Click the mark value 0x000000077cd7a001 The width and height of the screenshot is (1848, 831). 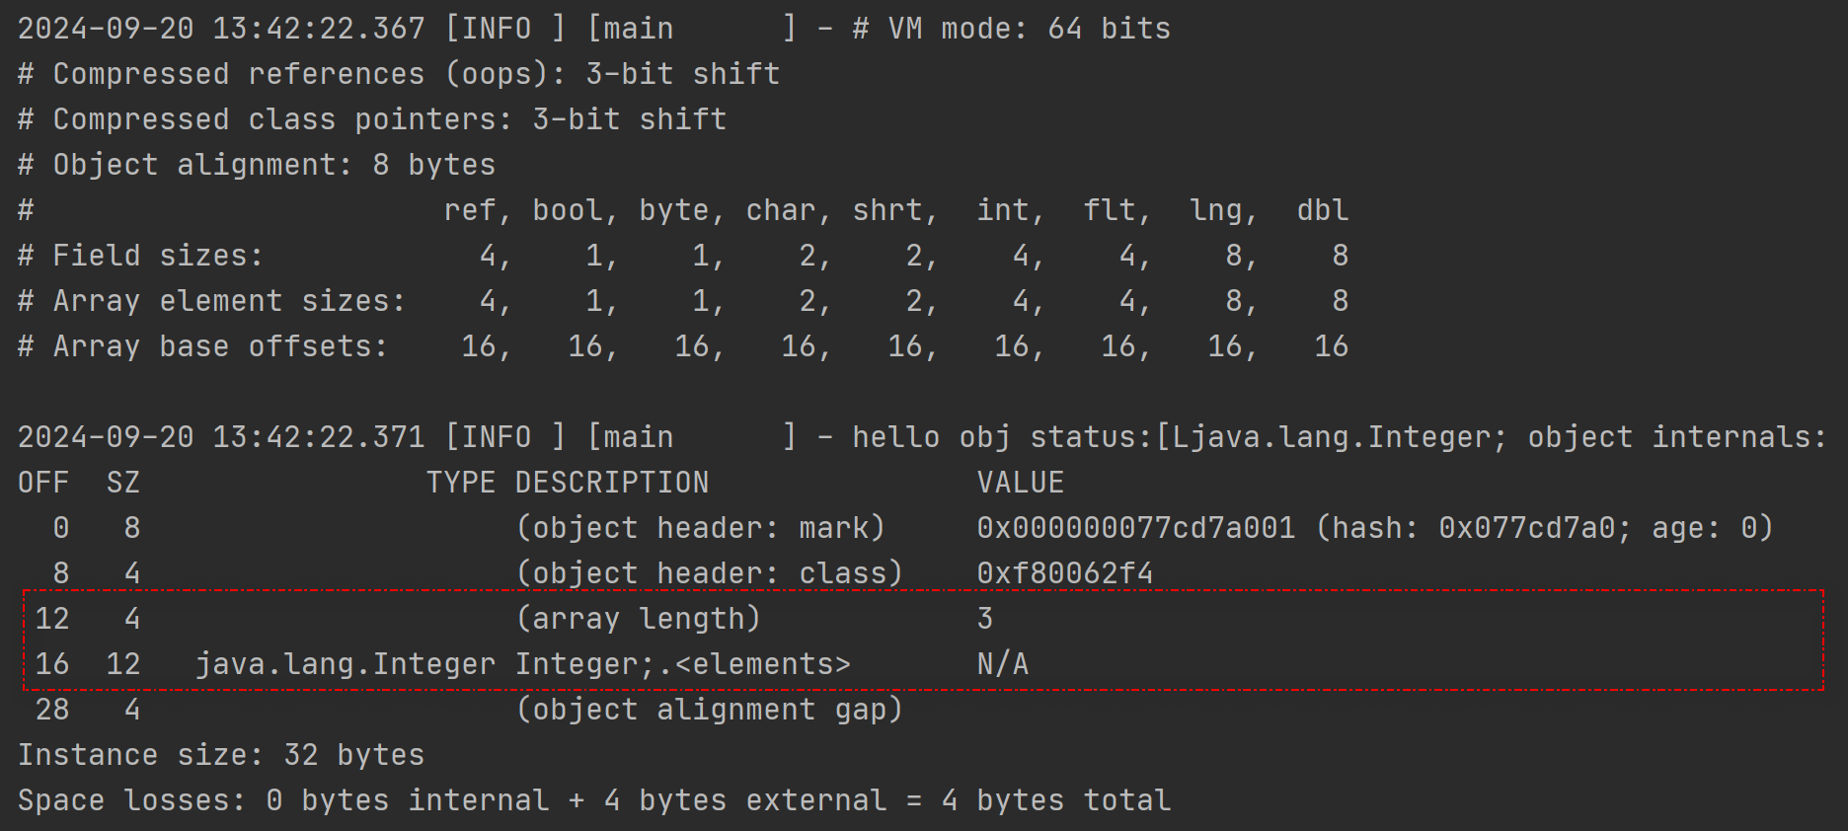1135,528
